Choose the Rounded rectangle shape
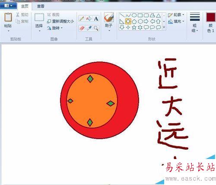This screenshot has height=185, width=216. [146, 15]
